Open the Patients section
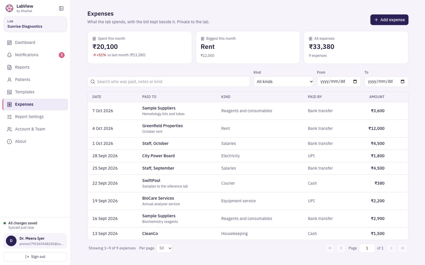This screenshot has width=425, height=265. pos(35,79)
